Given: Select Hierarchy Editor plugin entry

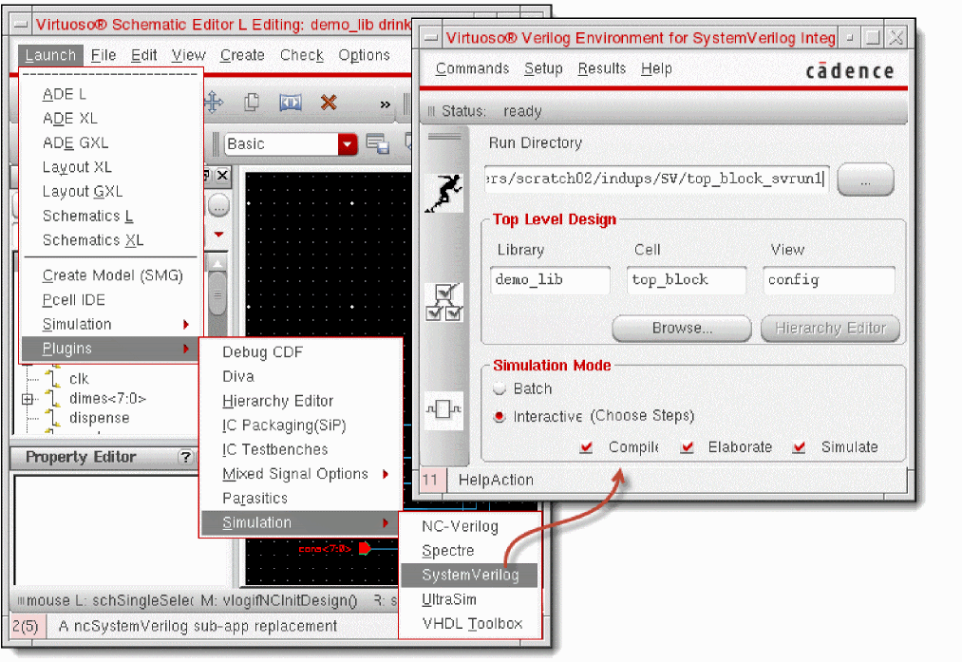Looking at the screenshot, I should (301, 401).
